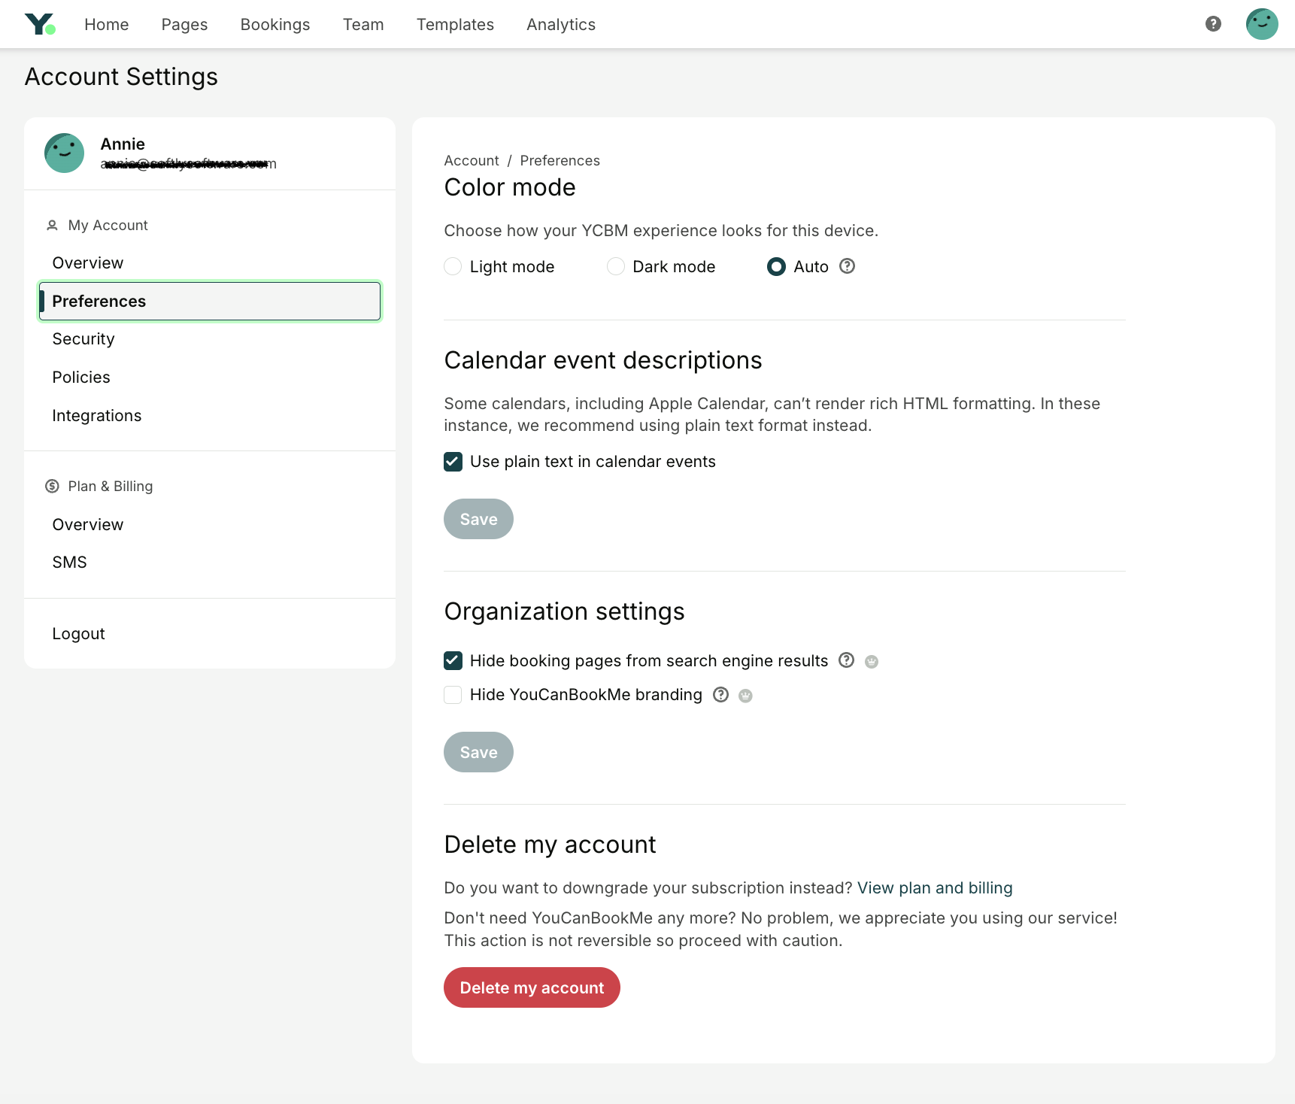Click the YCBM logo icon

pos(41,24)
